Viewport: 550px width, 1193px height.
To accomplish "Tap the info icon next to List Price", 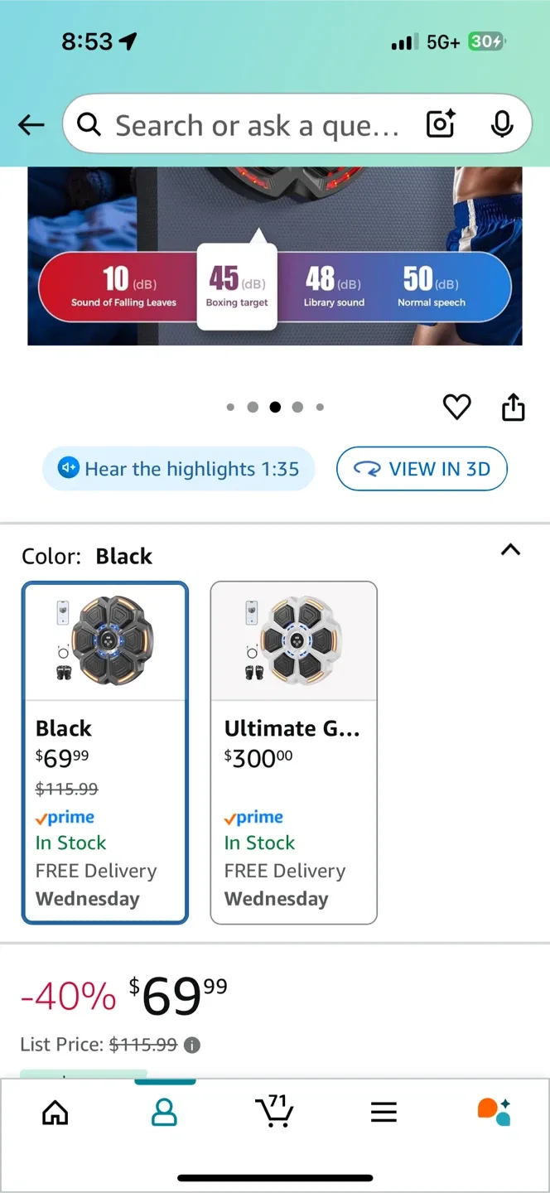I will tap(191, 1045).
